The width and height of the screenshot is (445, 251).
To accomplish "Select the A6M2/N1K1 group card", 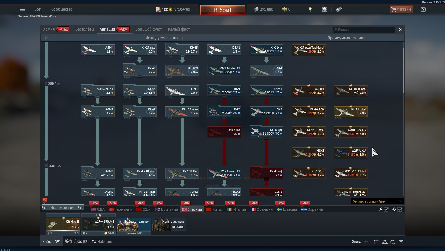I will point(98,91).
